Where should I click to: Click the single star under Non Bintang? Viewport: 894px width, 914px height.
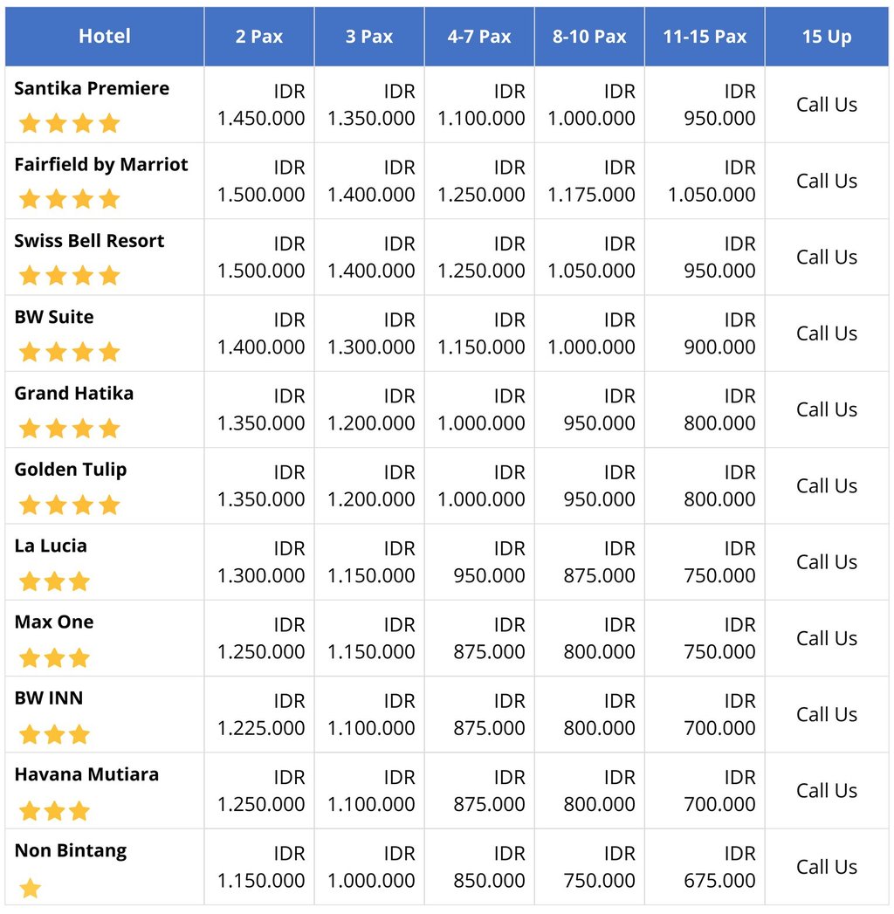[x=30, y=888]
